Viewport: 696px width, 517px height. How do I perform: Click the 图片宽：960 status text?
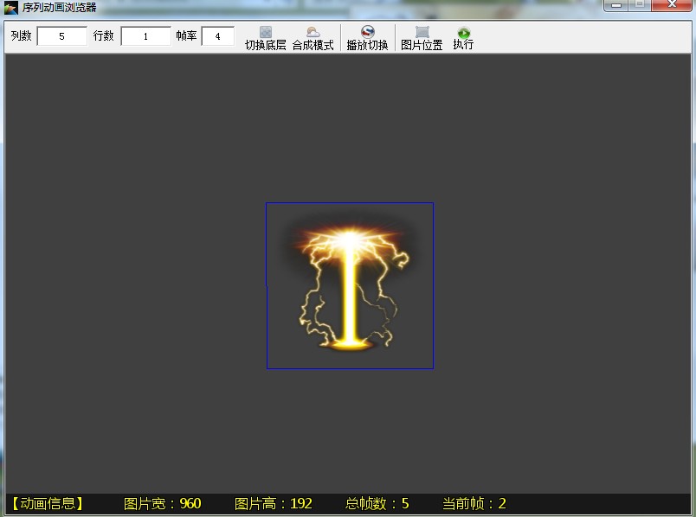coord(163,504)
